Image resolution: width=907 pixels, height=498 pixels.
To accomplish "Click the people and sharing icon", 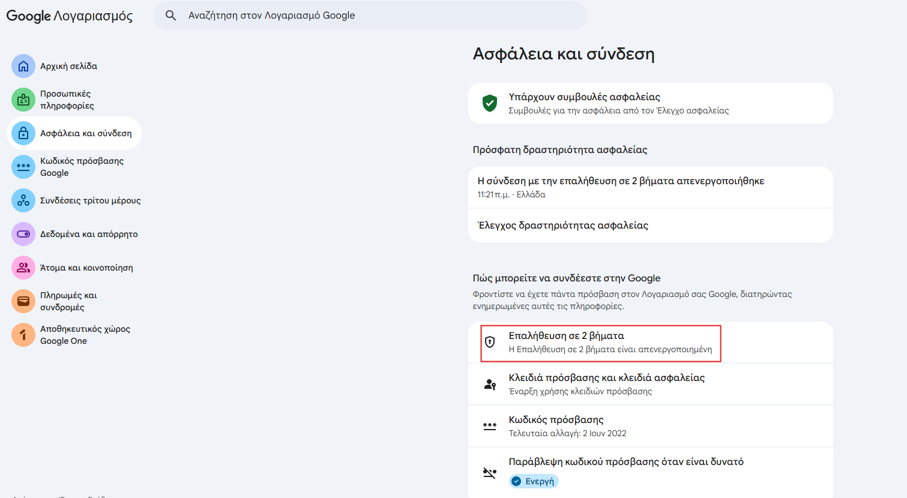I will click(23, 268).
